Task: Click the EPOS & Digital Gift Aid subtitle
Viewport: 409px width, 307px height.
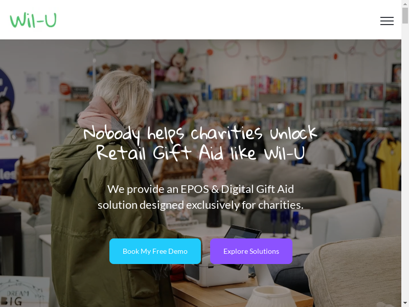Action: (200, 197)
